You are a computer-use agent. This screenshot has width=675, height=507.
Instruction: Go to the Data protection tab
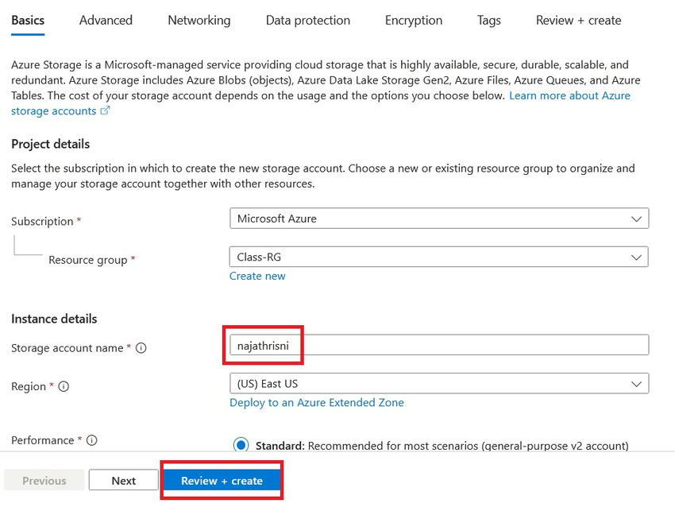click(x=307, y=20)
